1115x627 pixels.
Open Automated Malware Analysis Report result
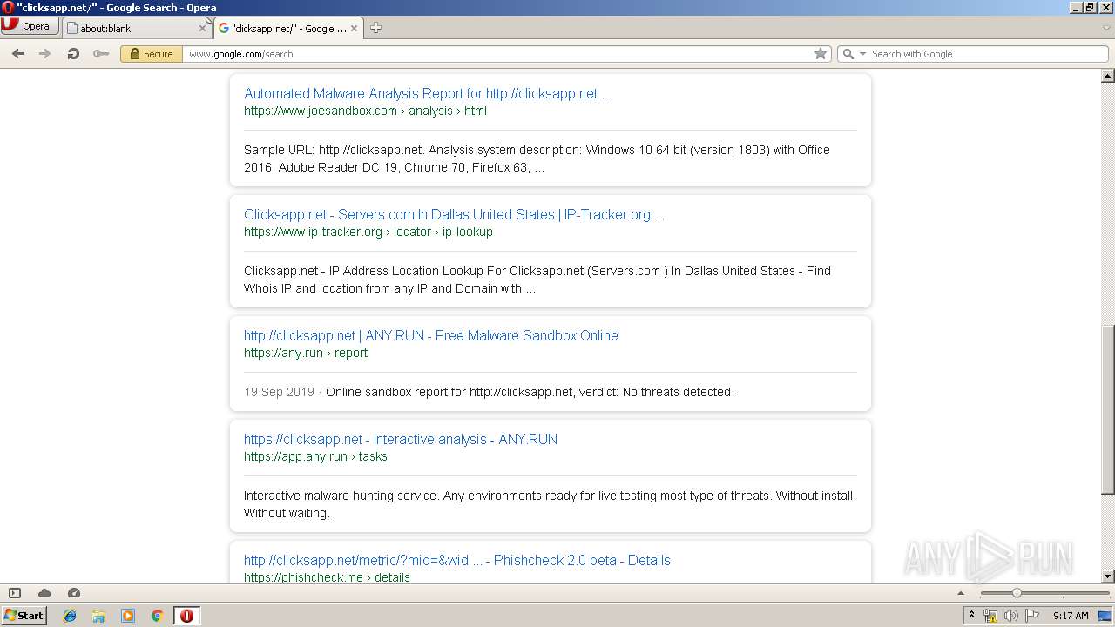coord(428,93)
